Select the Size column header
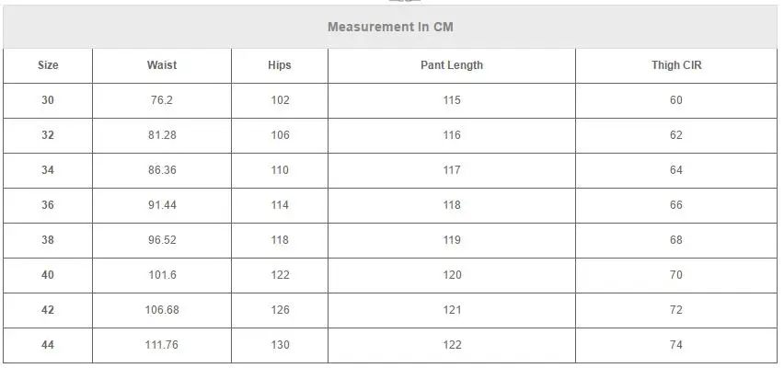The height and width of the screenshot is (368, 784). click(48, 65)
